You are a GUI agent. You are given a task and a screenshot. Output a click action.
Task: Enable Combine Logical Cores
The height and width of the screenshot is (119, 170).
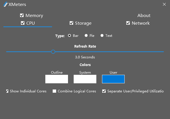point(54,91)
